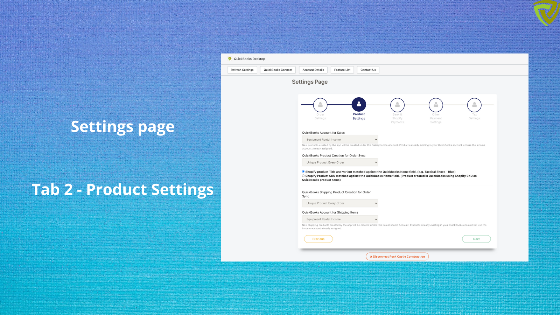This screenshot has height=315, width=560.
Task: Click the Bank & Shopify Payments step label
Action: click(x=397, y=118)
